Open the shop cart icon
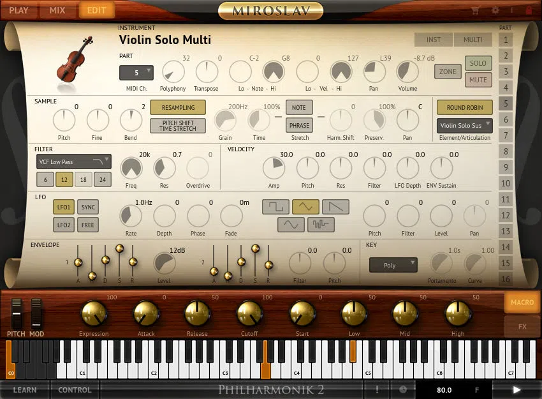542x399 pixels. click(476, 10)
